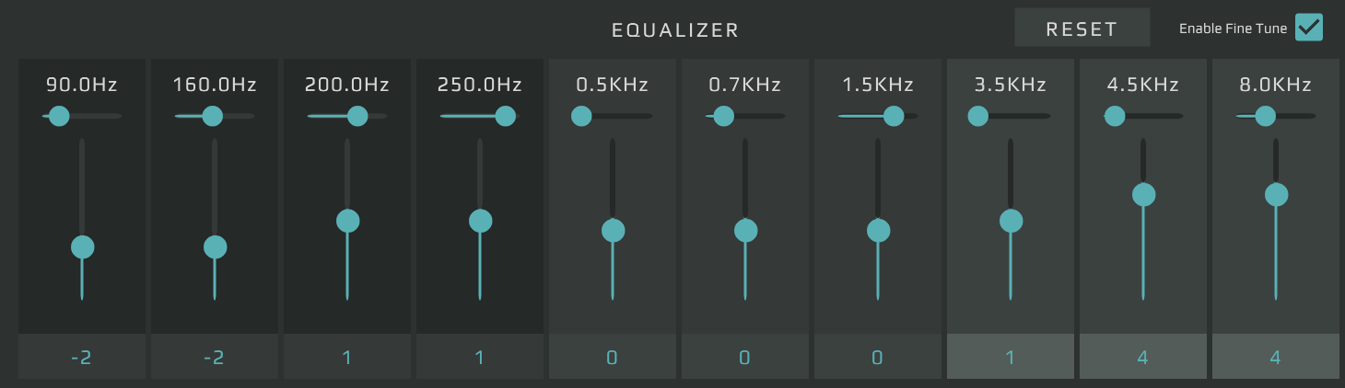Click the 0.5KHz frequency label
The width and height of the screenshot is (1345, 388).
click(613, 86)
